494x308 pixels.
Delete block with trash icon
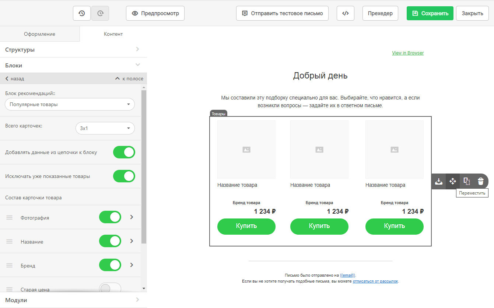point(481,181)
